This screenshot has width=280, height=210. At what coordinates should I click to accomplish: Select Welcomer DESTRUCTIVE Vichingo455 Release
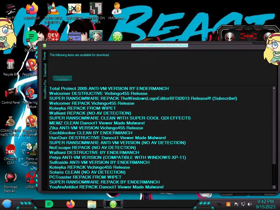[x=98, y=94]
